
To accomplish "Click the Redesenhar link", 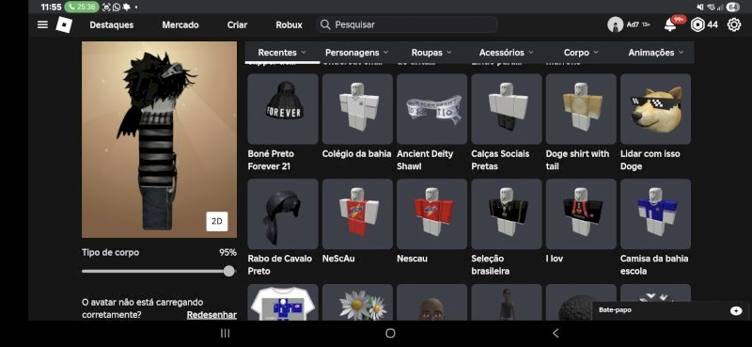I will (211, 315).
